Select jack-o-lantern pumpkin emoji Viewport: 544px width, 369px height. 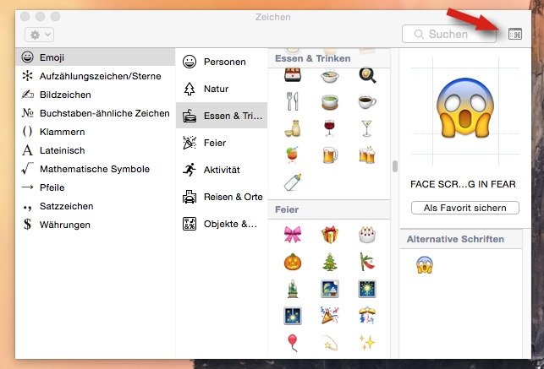(x=293, y=262)
